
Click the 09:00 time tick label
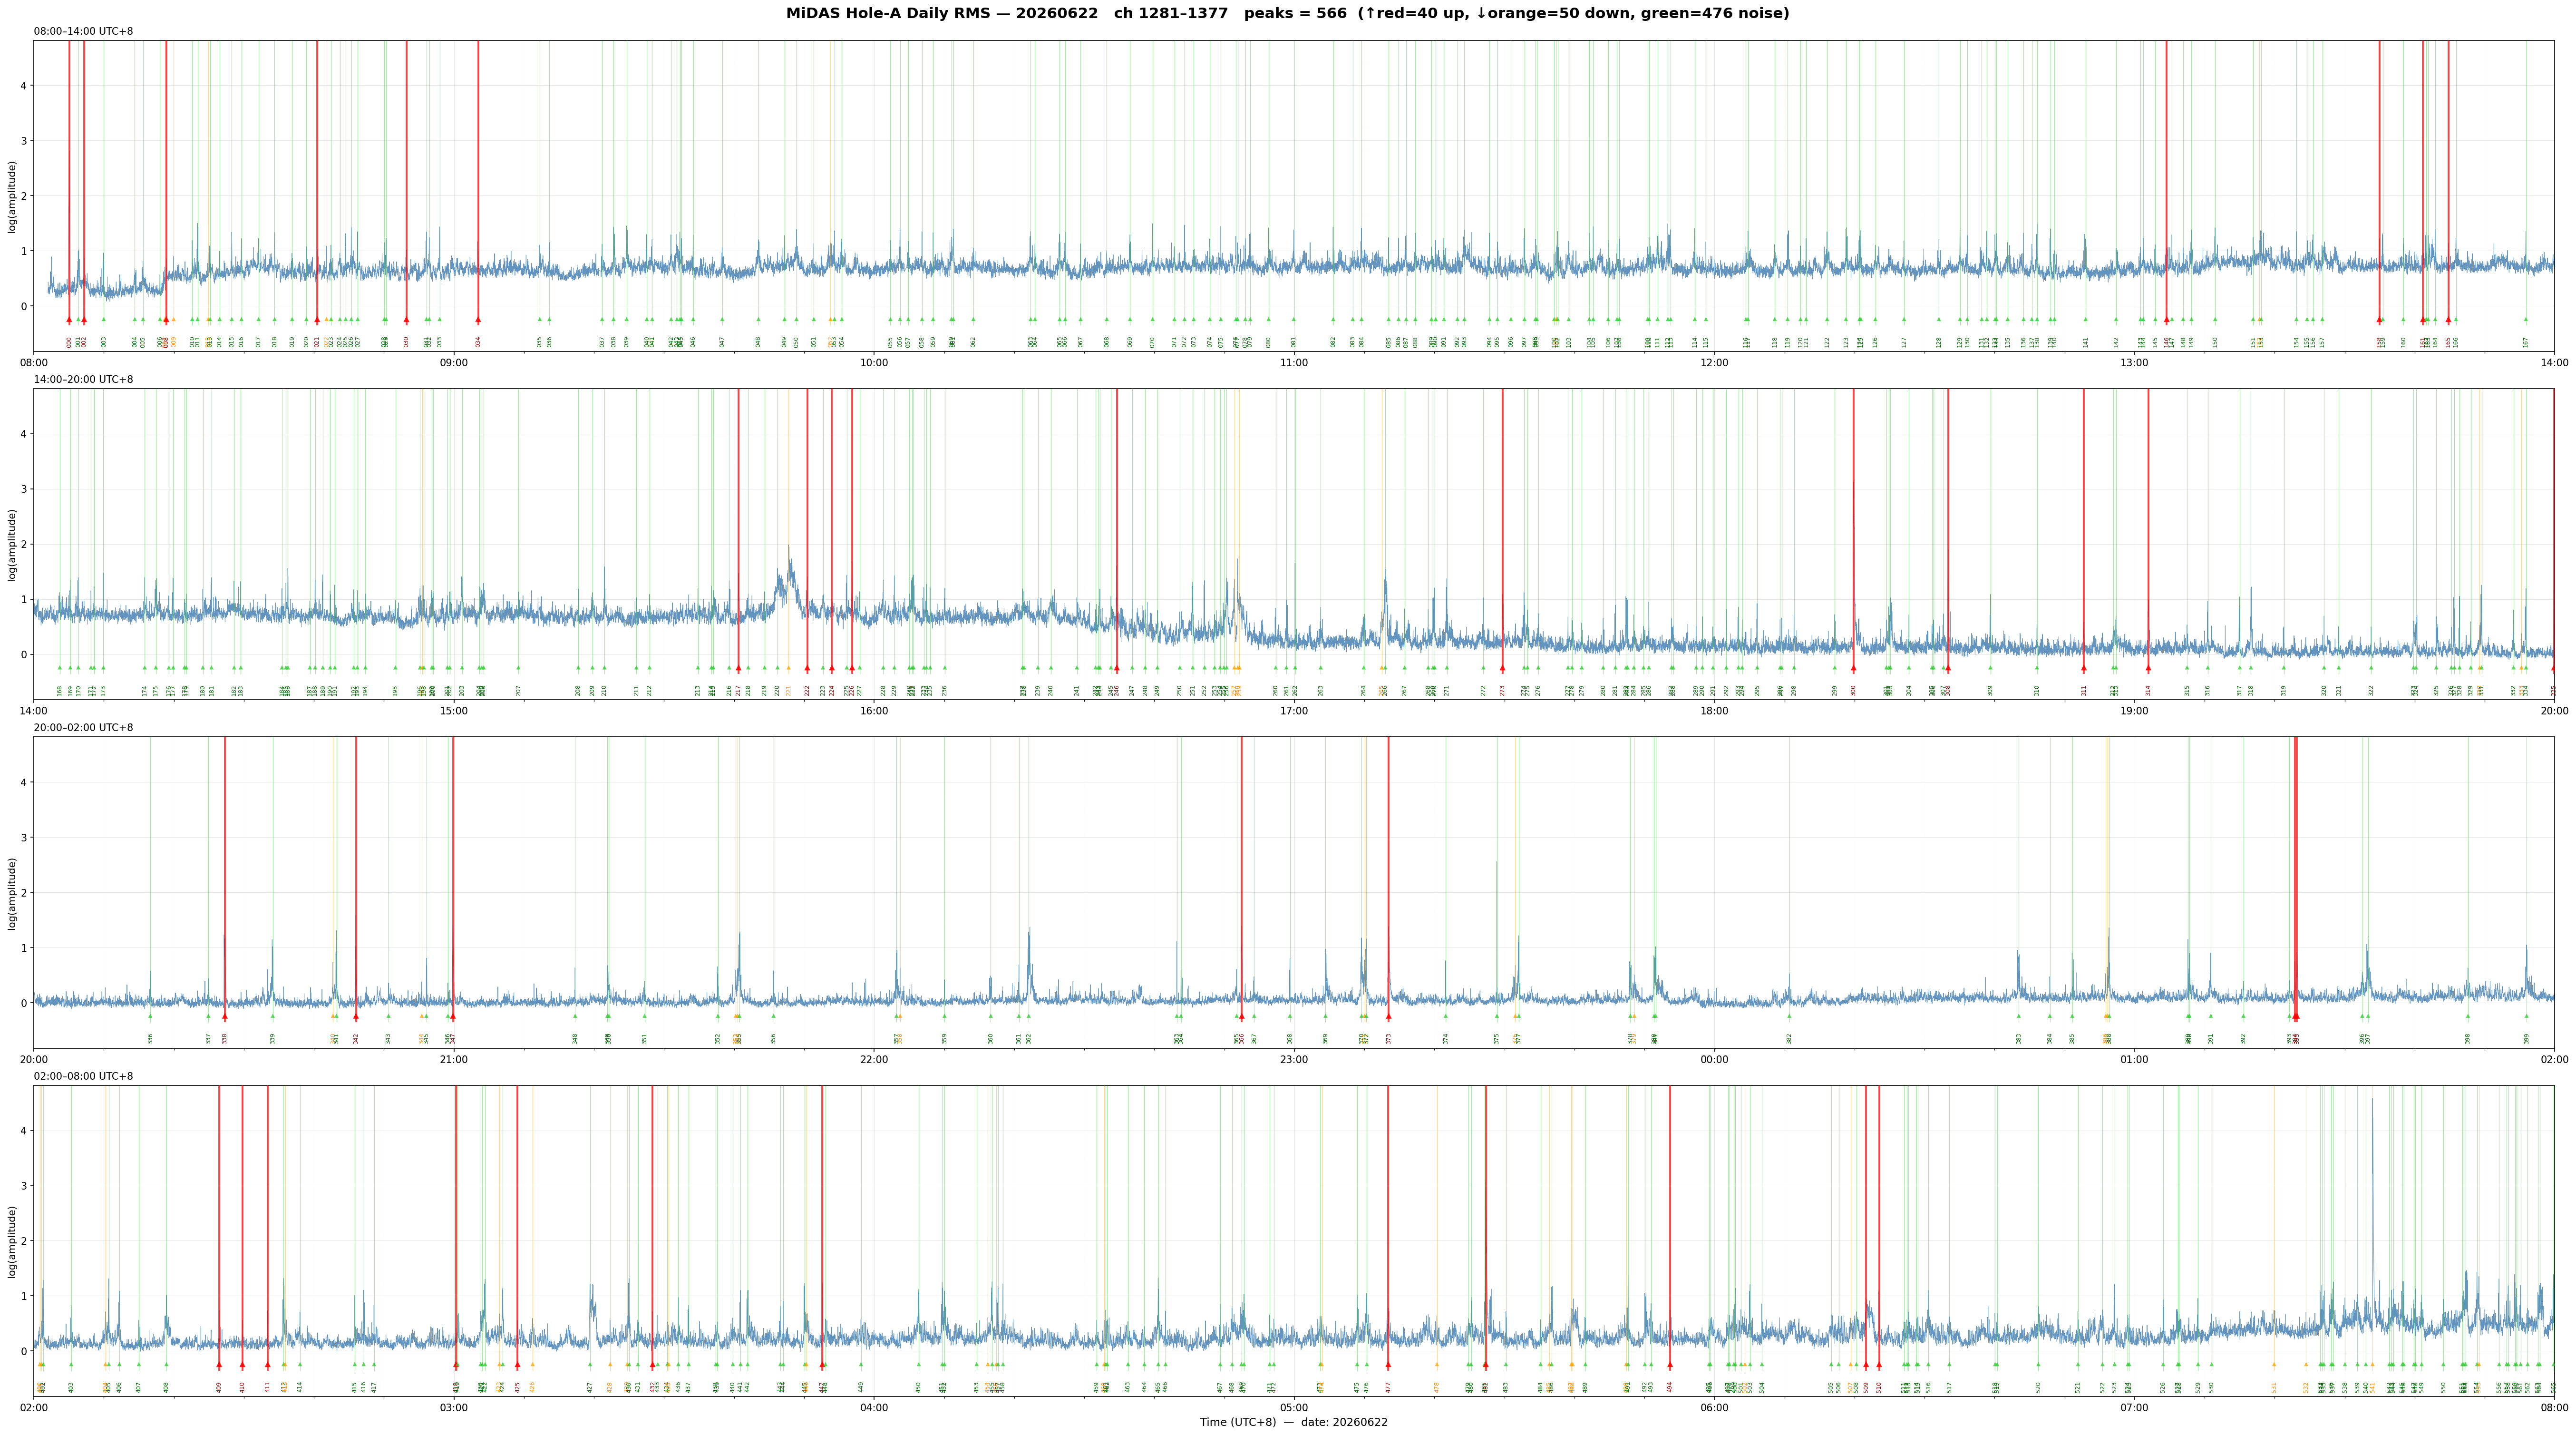tap(454, 362)
